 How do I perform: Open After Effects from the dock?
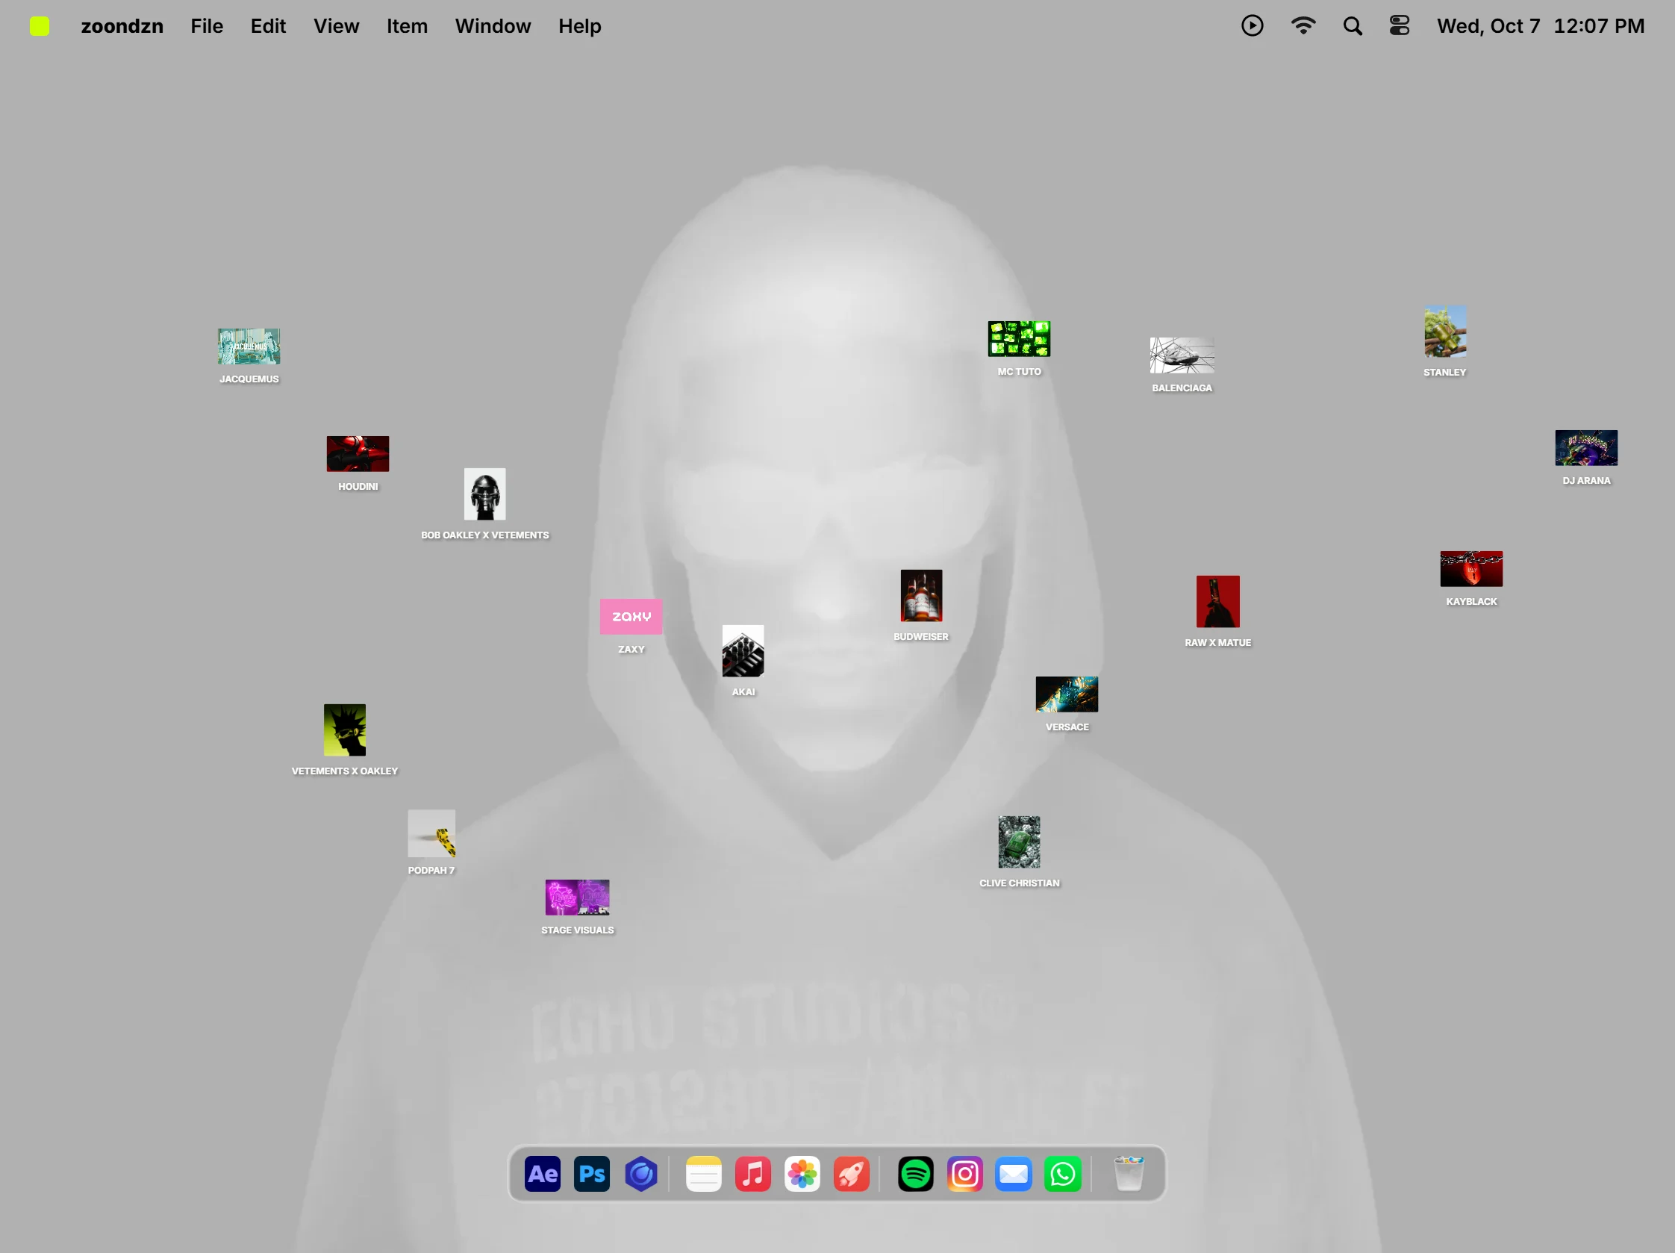coord(542,1174)
